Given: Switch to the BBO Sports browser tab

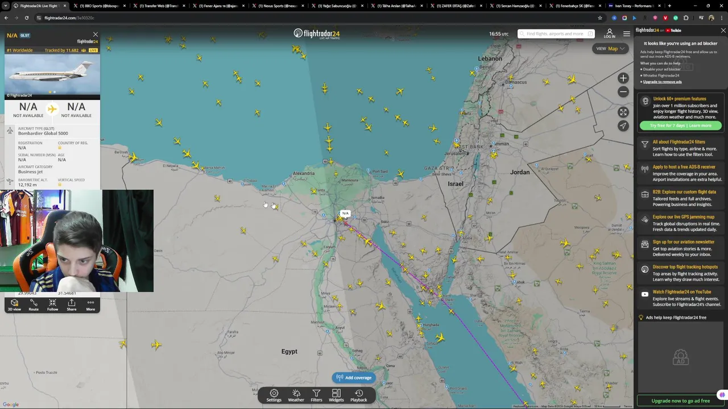Looking at the screenshot, I should 98,6.
